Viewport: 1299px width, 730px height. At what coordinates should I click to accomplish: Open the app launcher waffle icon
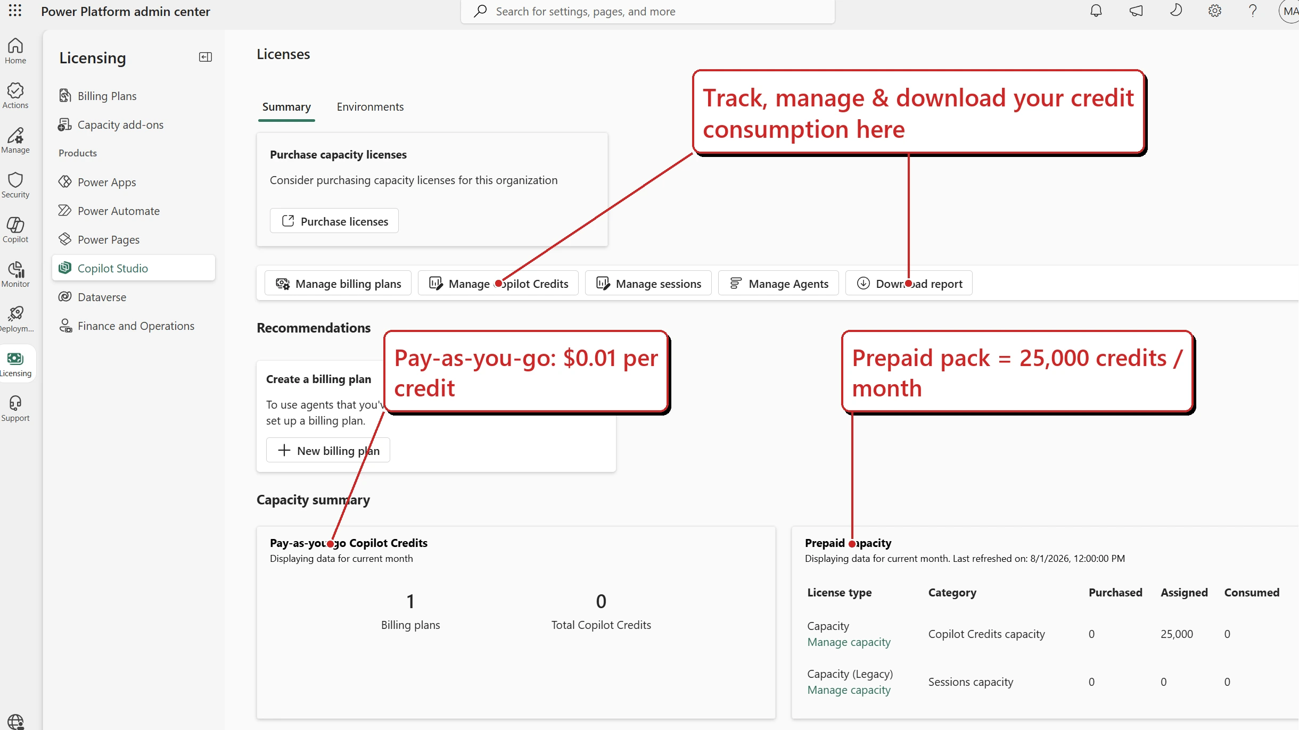click(15, 11)
